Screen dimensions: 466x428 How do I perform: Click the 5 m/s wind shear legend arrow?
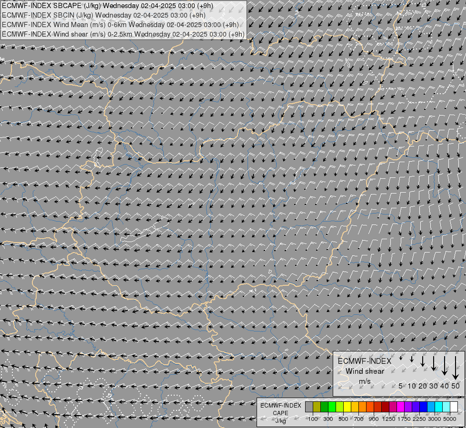click(401, 358)
